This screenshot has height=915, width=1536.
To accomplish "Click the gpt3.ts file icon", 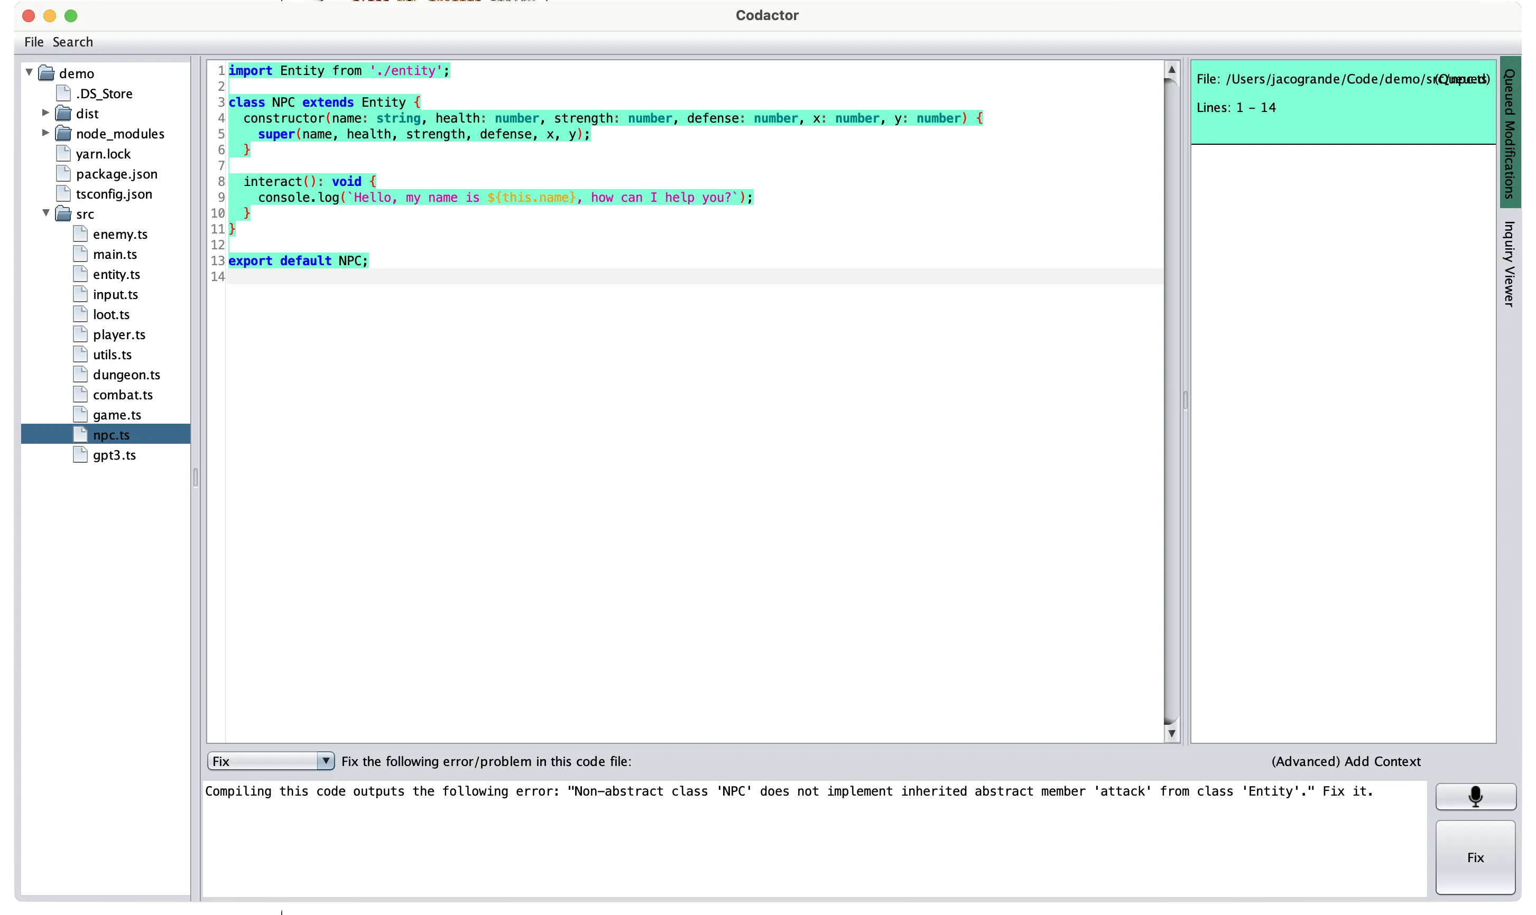I will (x=80, y=454).
